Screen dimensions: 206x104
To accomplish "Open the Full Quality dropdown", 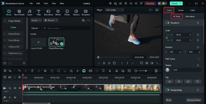I will click(114, 10).
